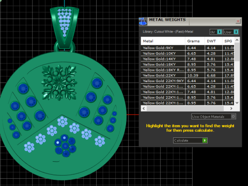The width and height of the screenshot is (248, 186).
Task: Click the Calculate button
Action: pos(190,141)
